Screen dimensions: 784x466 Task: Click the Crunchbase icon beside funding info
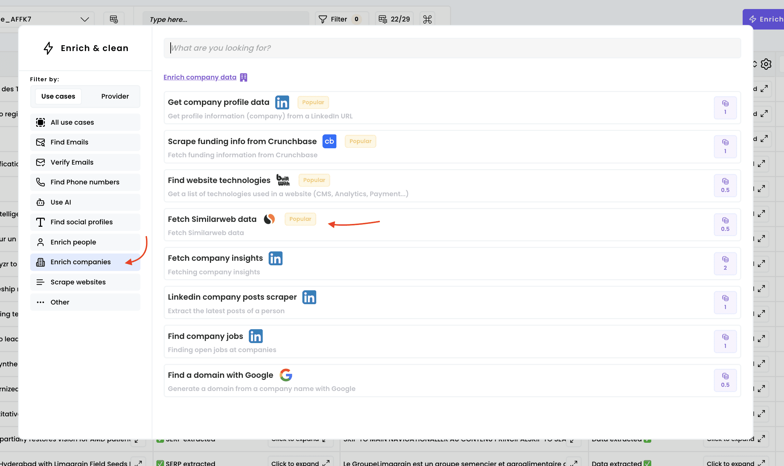(329, 141)
